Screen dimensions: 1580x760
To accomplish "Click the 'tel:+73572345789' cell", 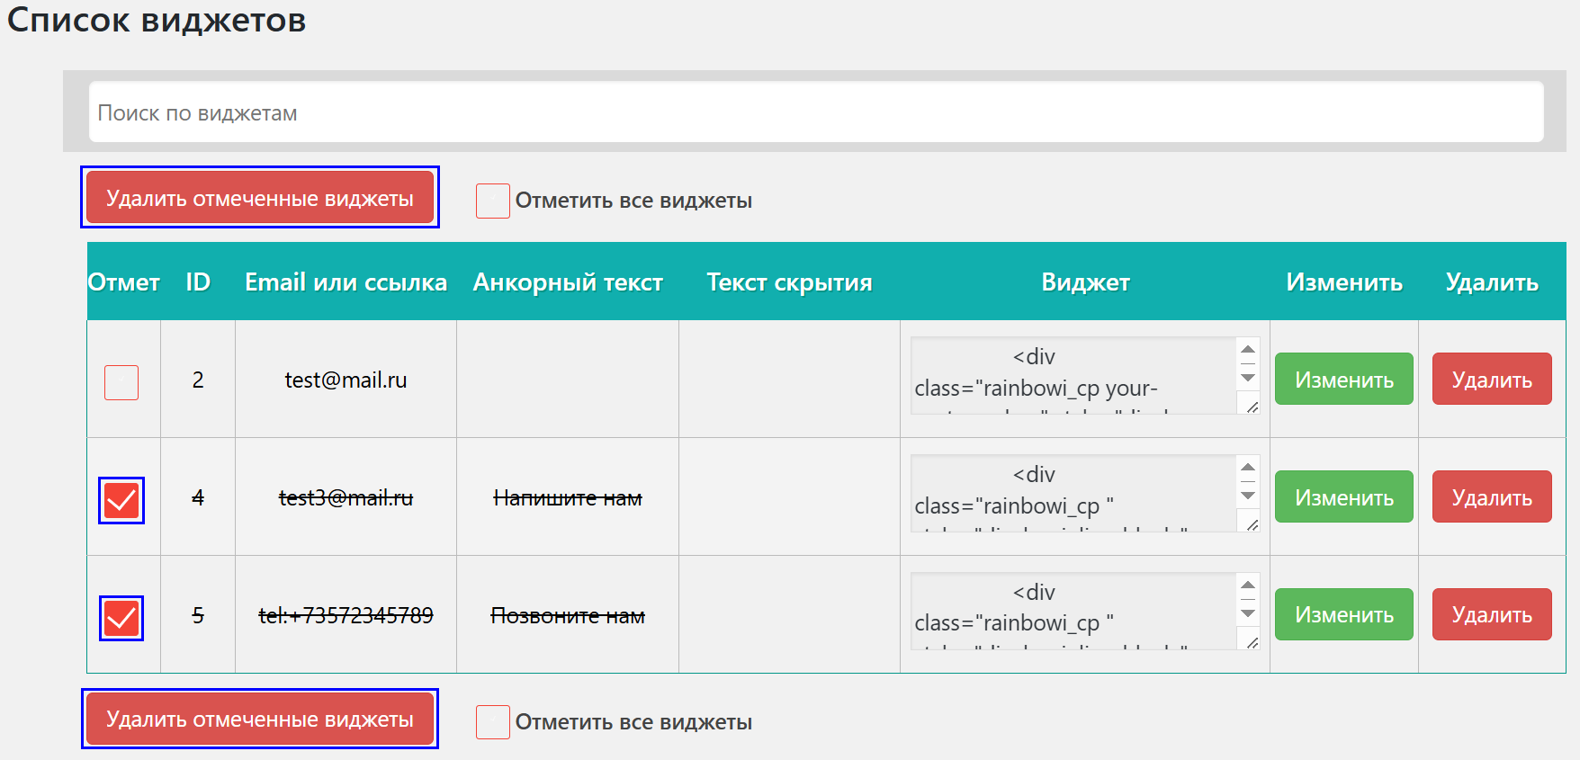I will pos(346,615).
